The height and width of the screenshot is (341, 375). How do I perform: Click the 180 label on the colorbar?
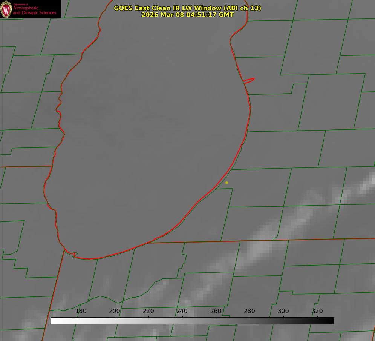81,311
